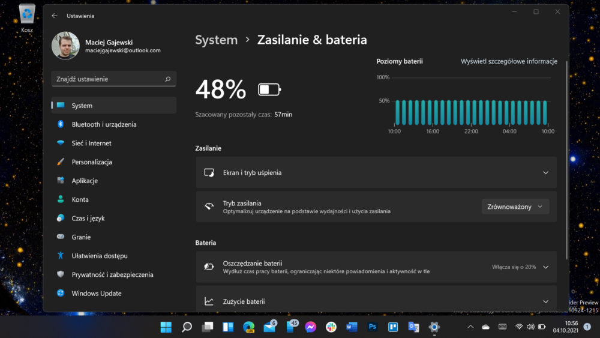Screen dimensions: 600x338
Task: Open Word from the taskbar
Action: pyautogui.click(x=352, y=327)
